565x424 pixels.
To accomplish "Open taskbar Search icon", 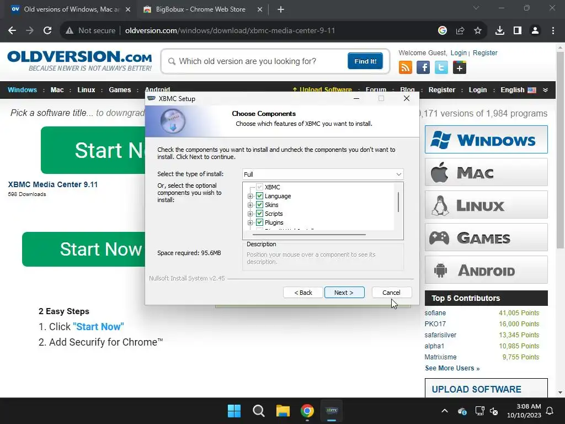I will 259,411.
